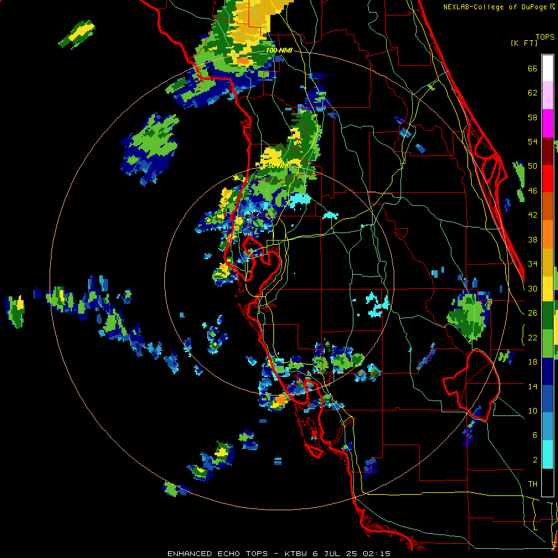Select the 46 legend value

(533, 191)
